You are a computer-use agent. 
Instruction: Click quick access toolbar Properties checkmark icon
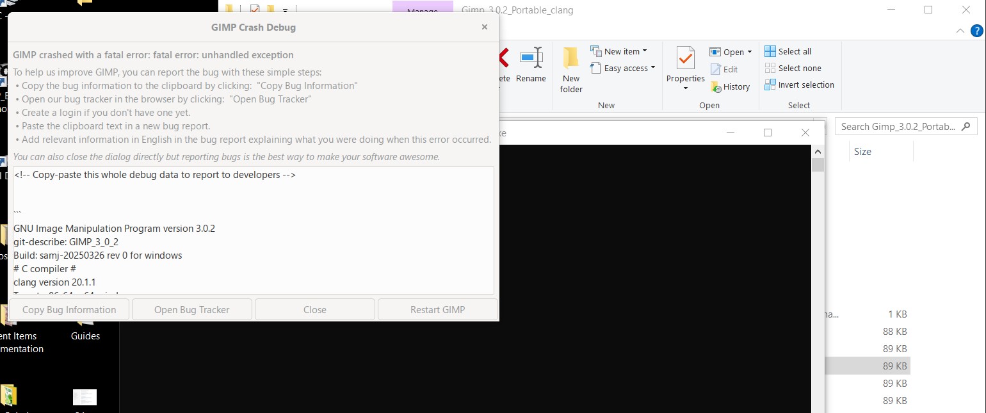(255, 9)
